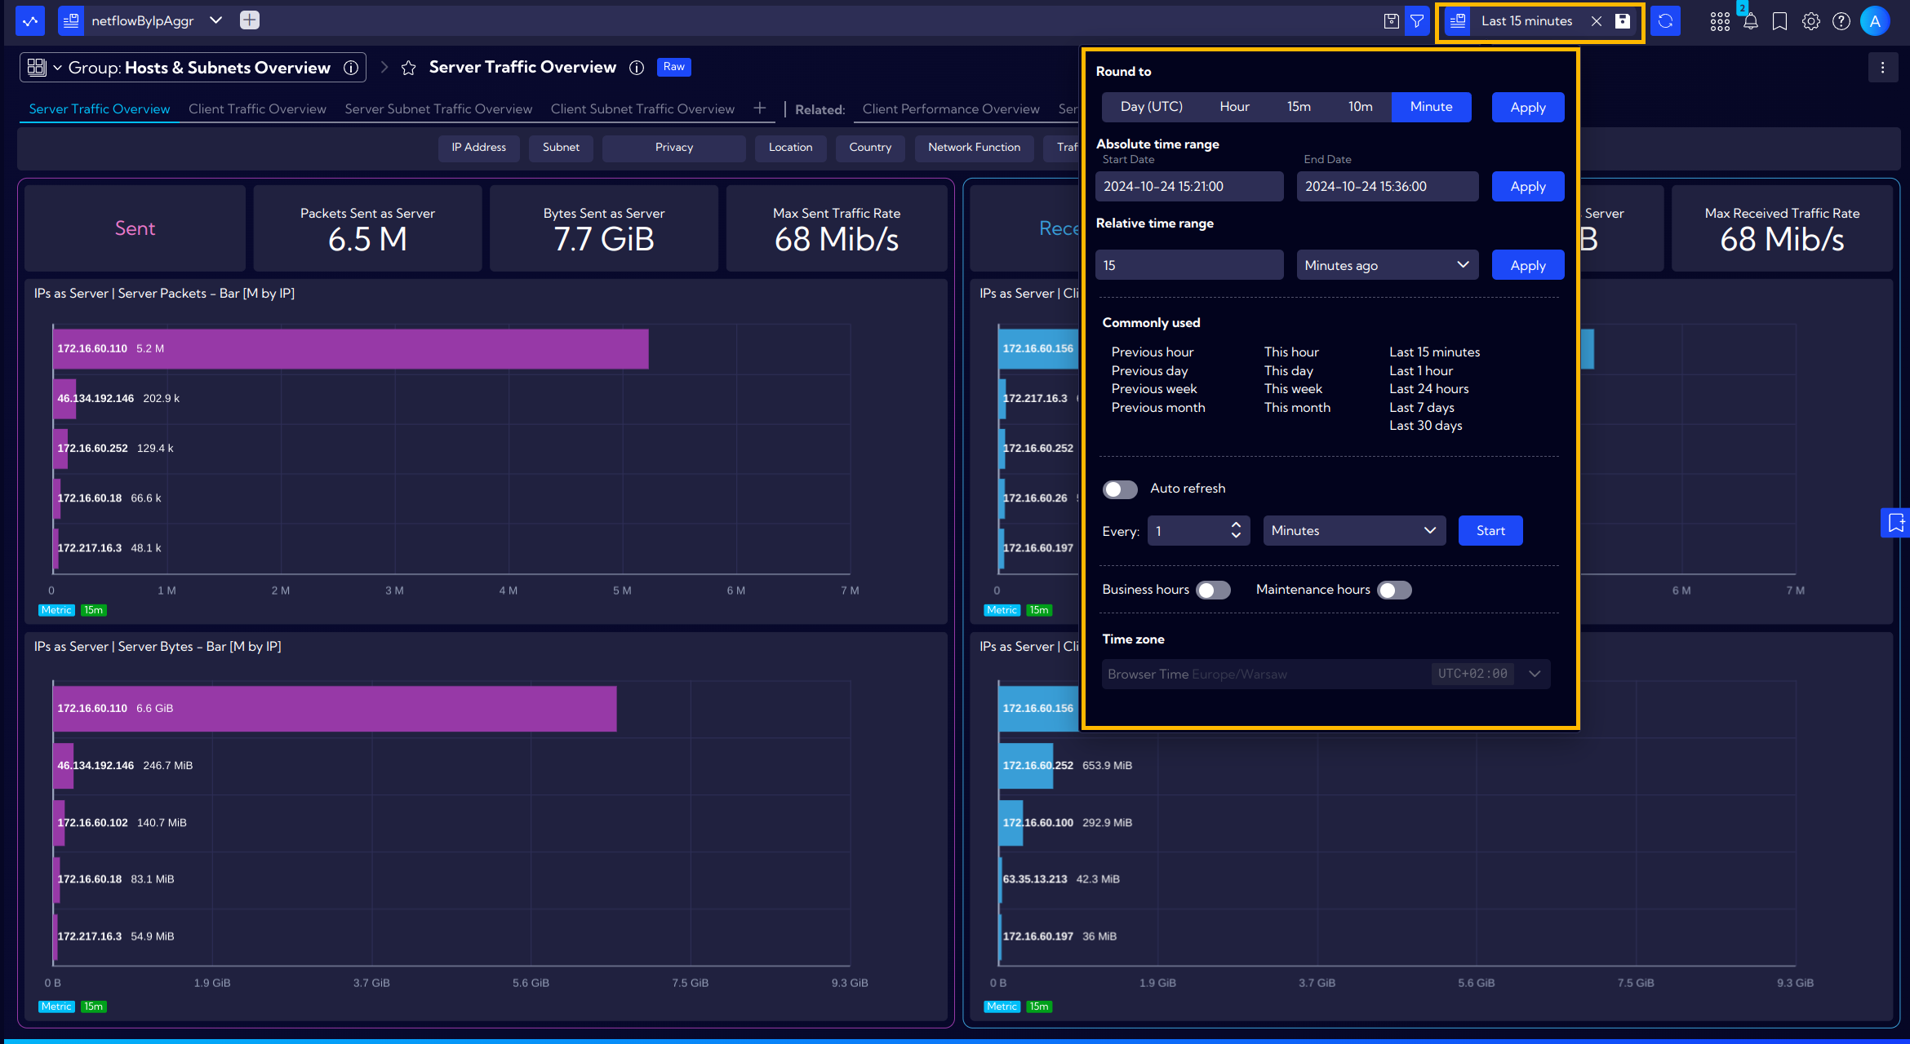Show info for Hosts & Subnets Overview group
The width and height of the screenshot is (1910, 1044).
tap(351, 68)
